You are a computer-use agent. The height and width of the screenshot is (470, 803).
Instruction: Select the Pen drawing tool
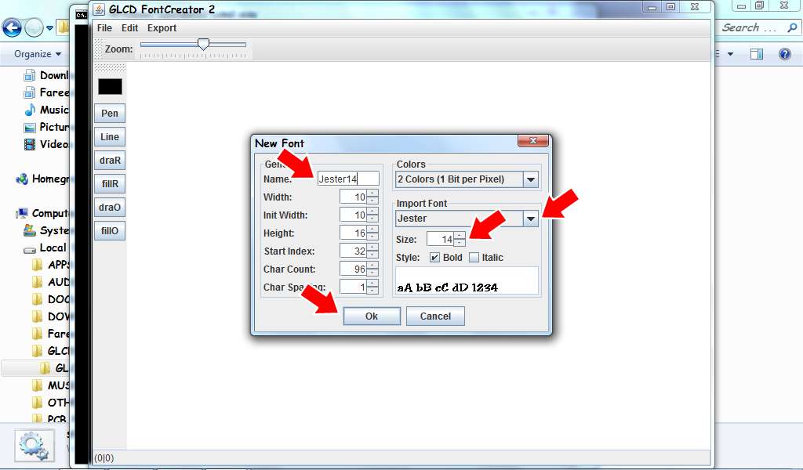(x=109, y=113)
